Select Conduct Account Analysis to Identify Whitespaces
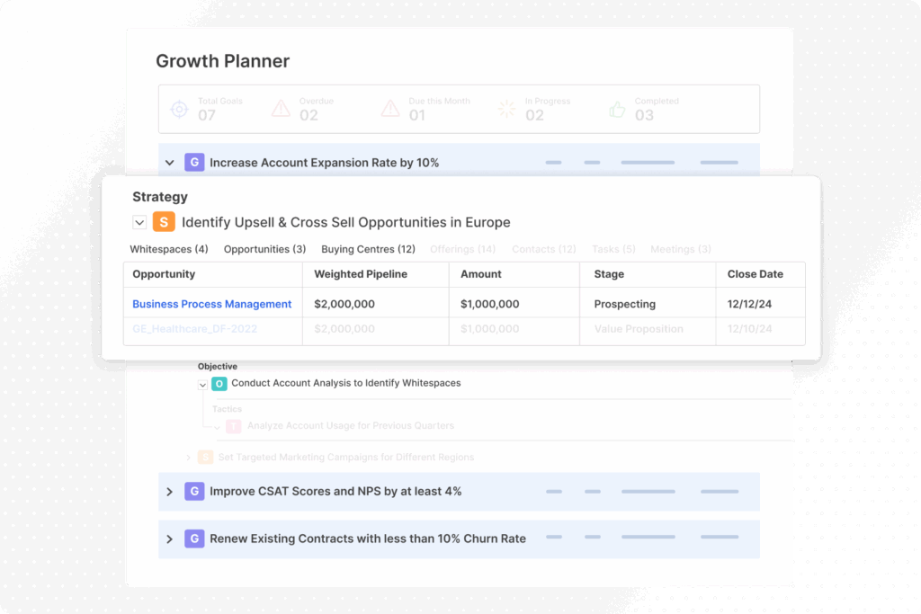Screen dimensions: 921x614 346,383
